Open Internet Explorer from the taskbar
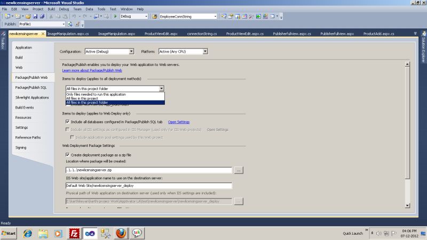The image size is (427, 240). point(27,233)
